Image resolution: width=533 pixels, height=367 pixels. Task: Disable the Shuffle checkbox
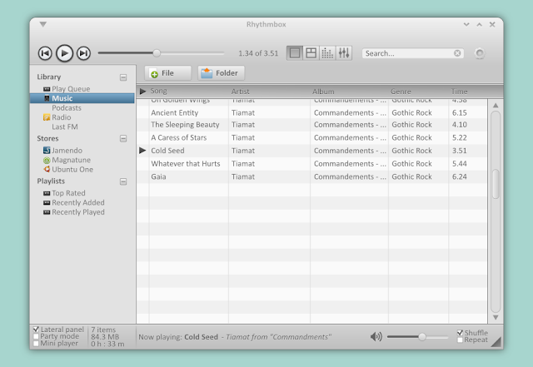click(461, 333)
